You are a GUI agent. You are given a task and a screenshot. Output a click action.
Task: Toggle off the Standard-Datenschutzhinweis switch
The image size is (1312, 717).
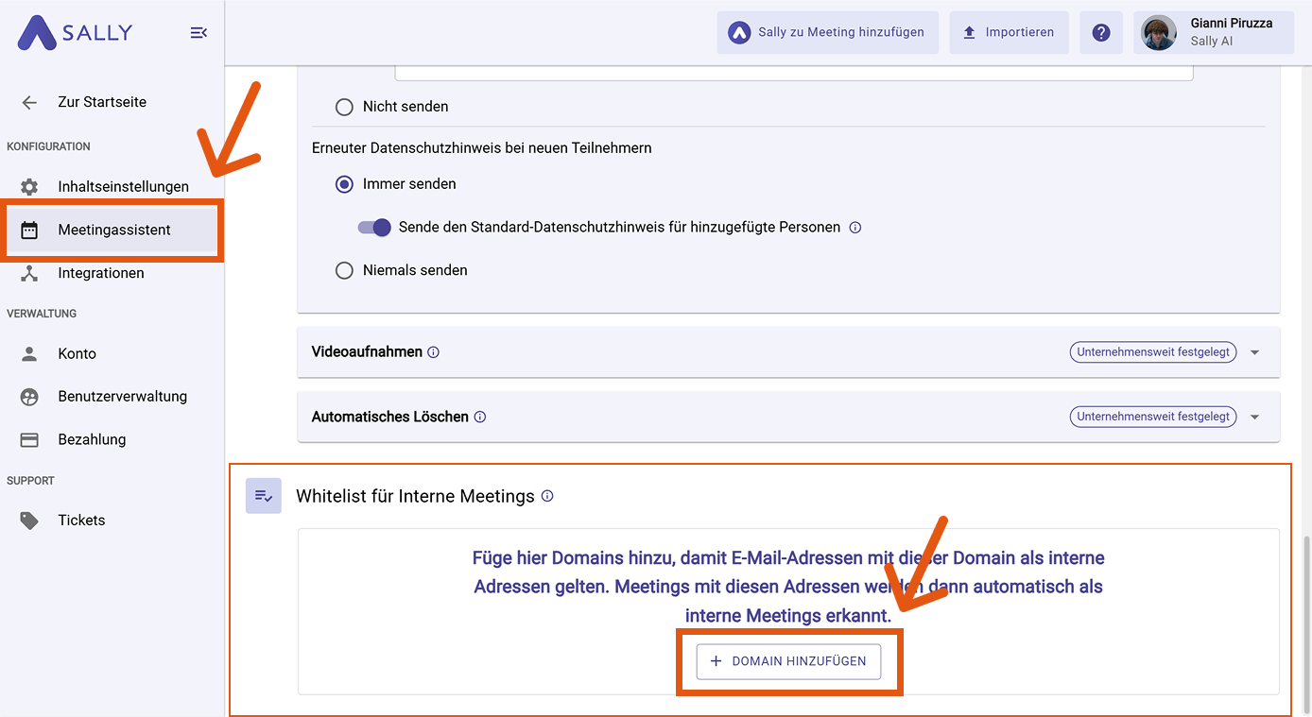click(374, 228)
